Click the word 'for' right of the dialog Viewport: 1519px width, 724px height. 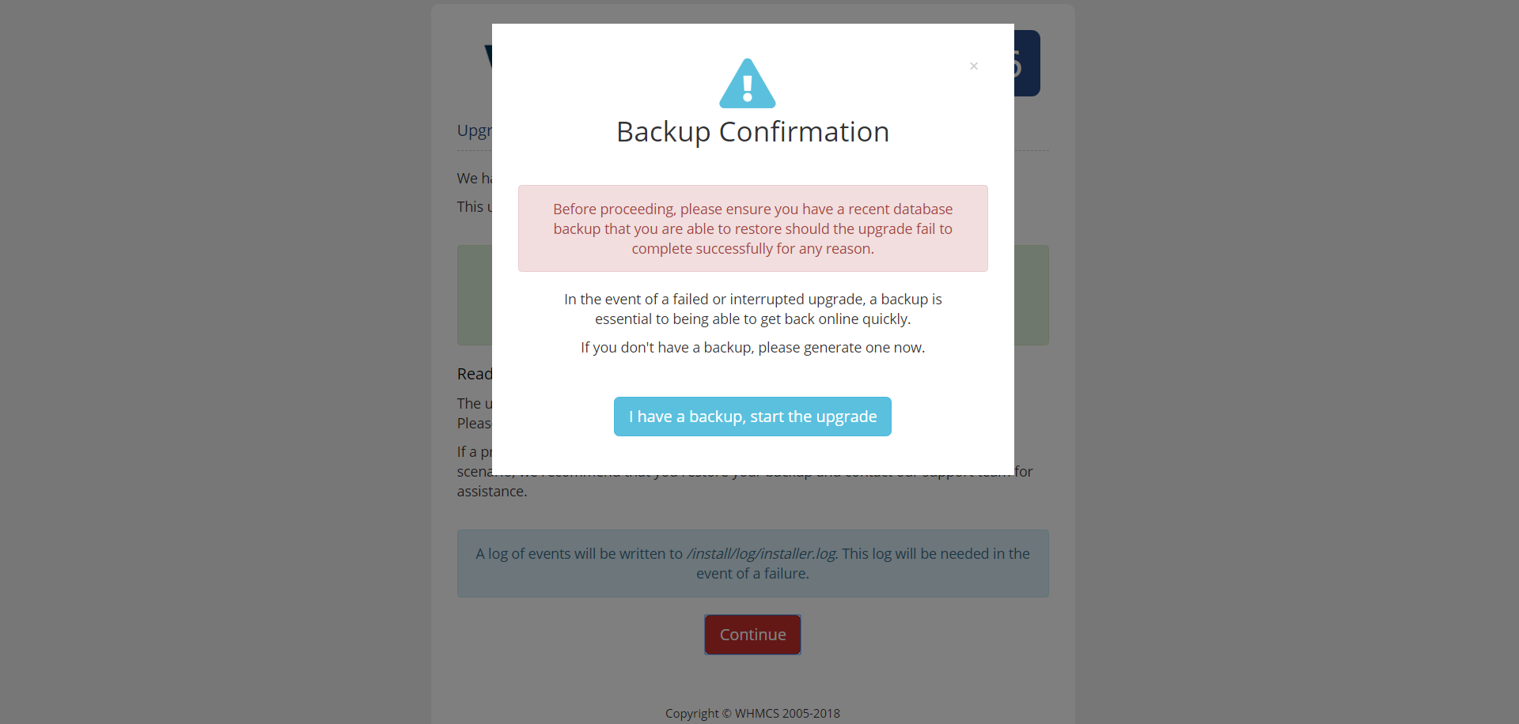click(x=1024, y=472)
